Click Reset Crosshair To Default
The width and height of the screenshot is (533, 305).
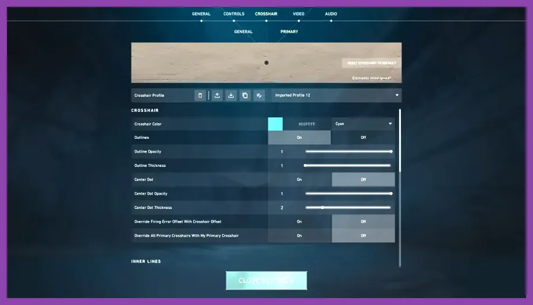click(x=371, y=63)
